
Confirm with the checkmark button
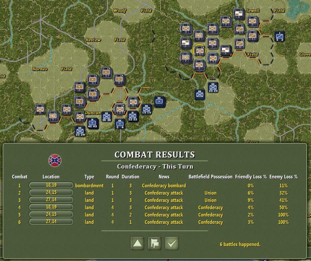pos(172,243)
